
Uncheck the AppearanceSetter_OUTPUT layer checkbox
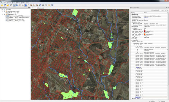[6, 16]
